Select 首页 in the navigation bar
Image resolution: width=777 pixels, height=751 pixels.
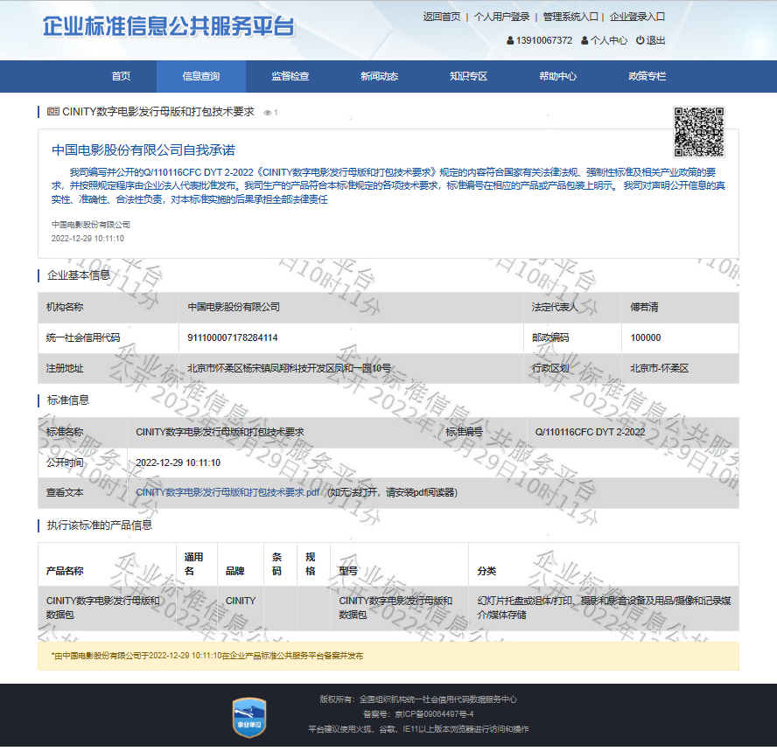click(x=121, y=76)
